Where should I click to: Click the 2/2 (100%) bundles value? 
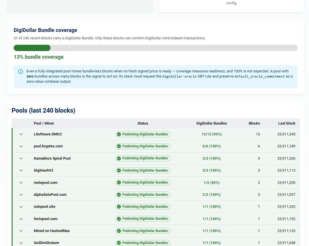coord(212,194)
